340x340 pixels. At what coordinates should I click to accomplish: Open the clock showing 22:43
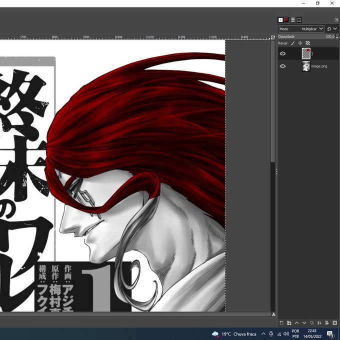pyautogui.click(x=312, y=334)
